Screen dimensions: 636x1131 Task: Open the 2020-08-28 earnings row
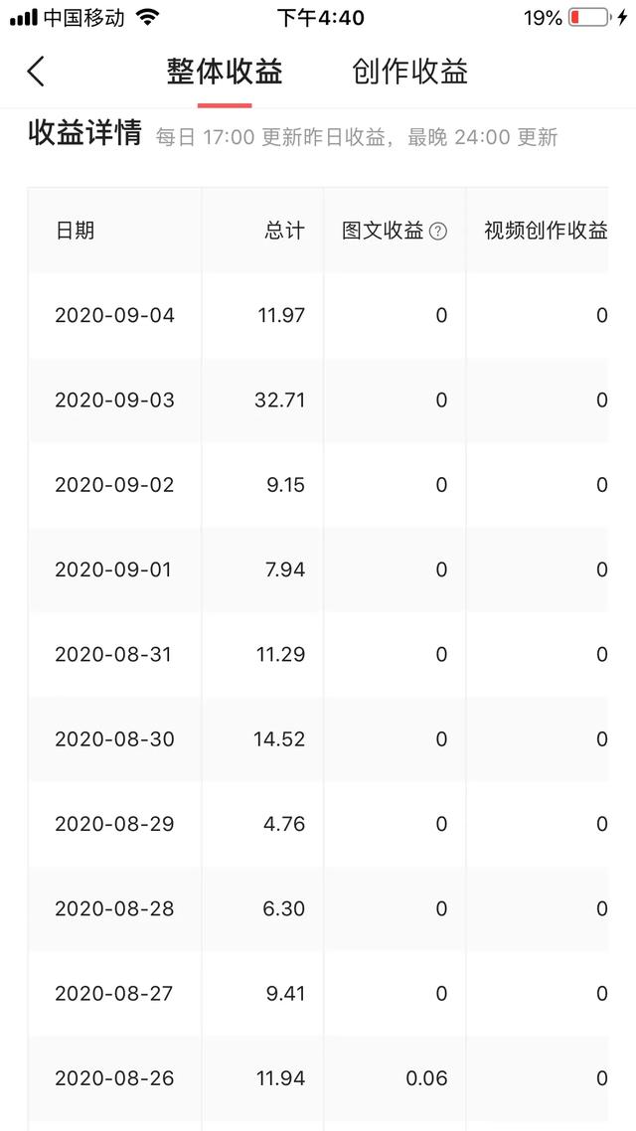pos(318,908)
